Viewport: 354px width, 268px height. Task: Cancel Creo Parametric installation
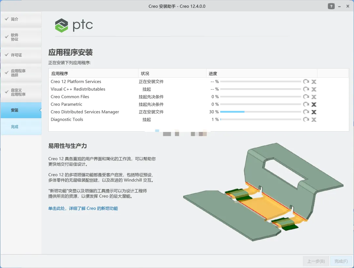(314, 104)
